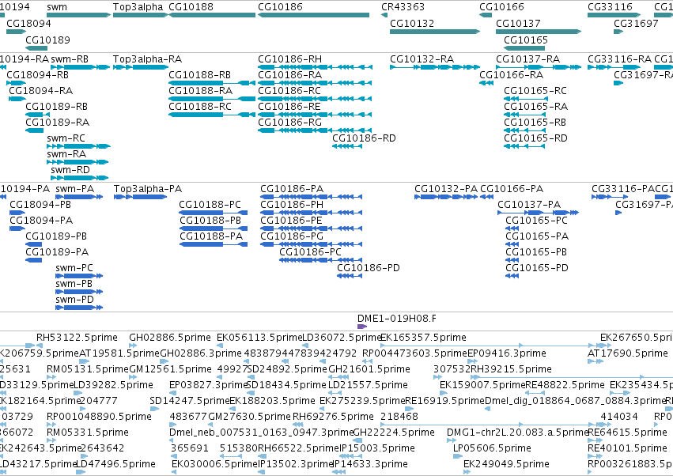Open protein CG10189-PA
This screenshot has width=673, height=476.
pos(34,260)
